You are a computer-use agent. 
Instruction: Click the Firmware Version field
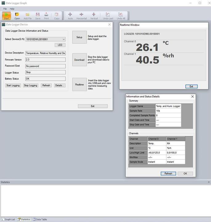pos(46,60)
